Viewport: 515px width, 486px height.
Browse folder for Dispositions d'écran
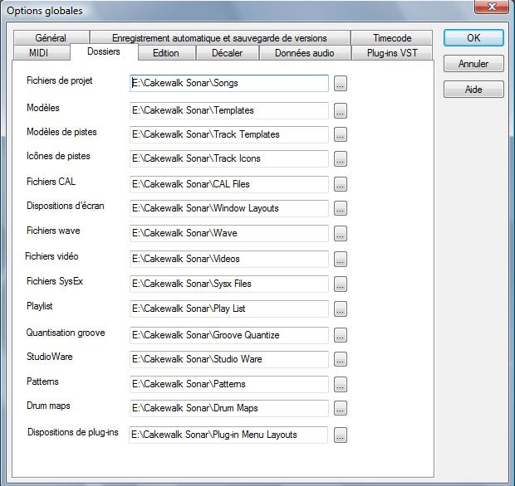[341, 208]
